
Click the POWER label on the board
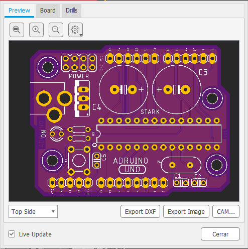pyautogui.click(x=79, y=76)
